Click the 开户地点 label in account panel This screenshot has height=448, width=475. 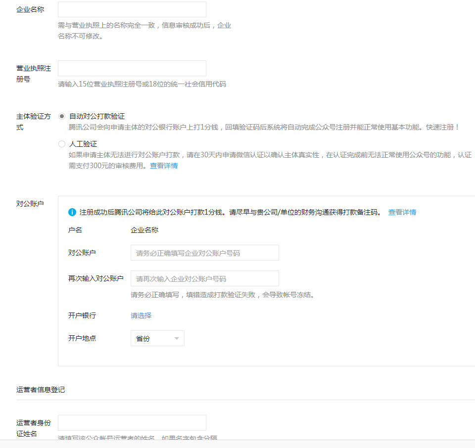(82, 338)
